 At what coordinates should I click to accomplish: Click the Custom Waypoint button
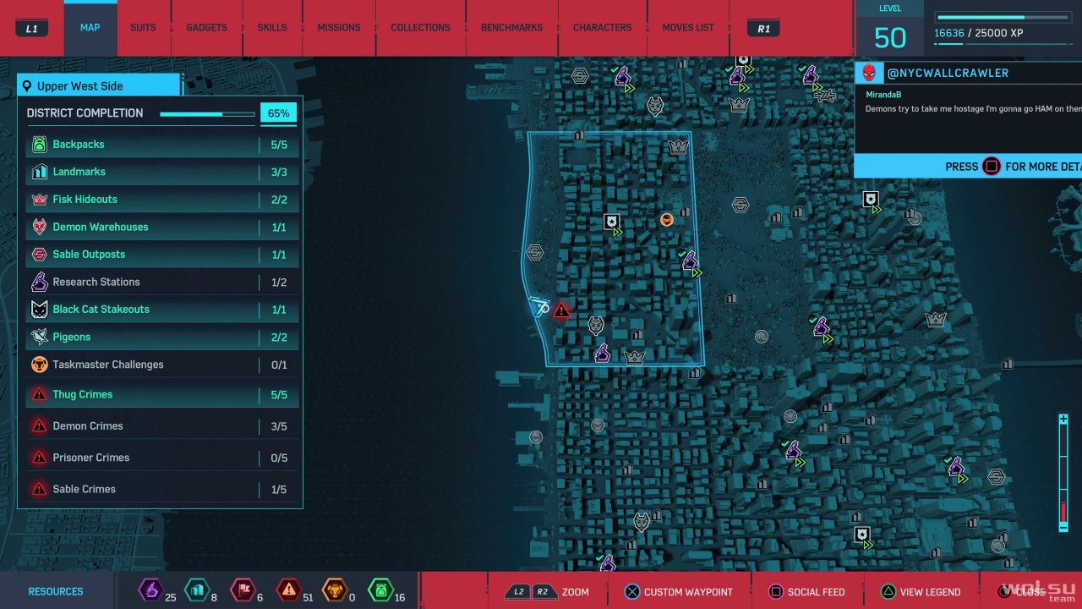678,592
